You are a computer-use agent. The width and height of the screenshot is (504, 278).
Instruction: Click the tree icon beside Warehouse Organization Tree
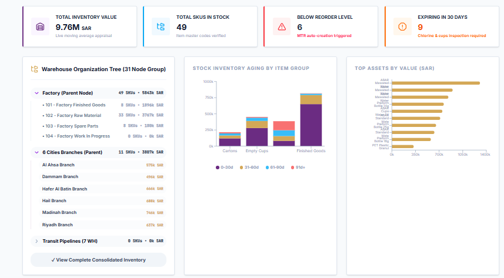(x=34, y=69)
